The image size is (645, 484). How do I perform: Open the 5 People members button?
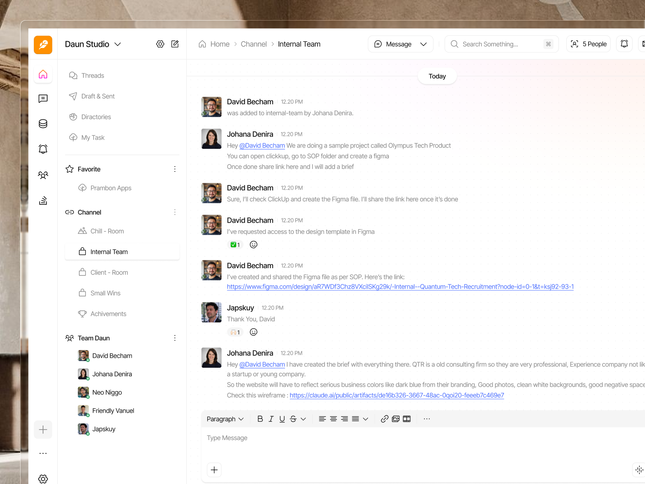pos(589,44)
